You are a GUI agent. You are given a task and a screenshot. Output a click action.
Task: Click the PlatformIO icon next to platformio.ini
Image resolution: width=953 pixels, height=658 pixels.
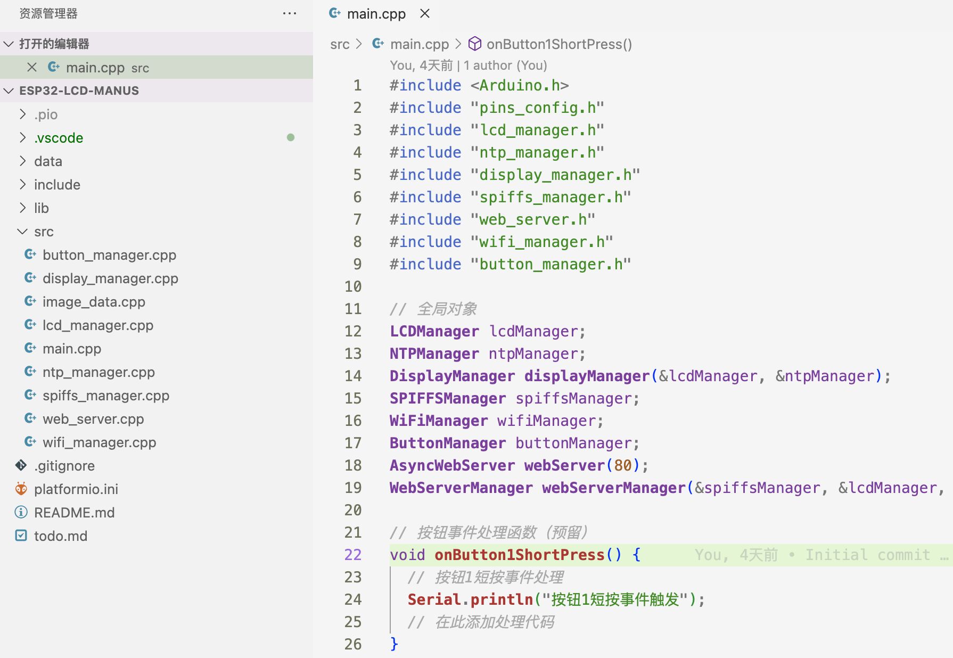21,489
